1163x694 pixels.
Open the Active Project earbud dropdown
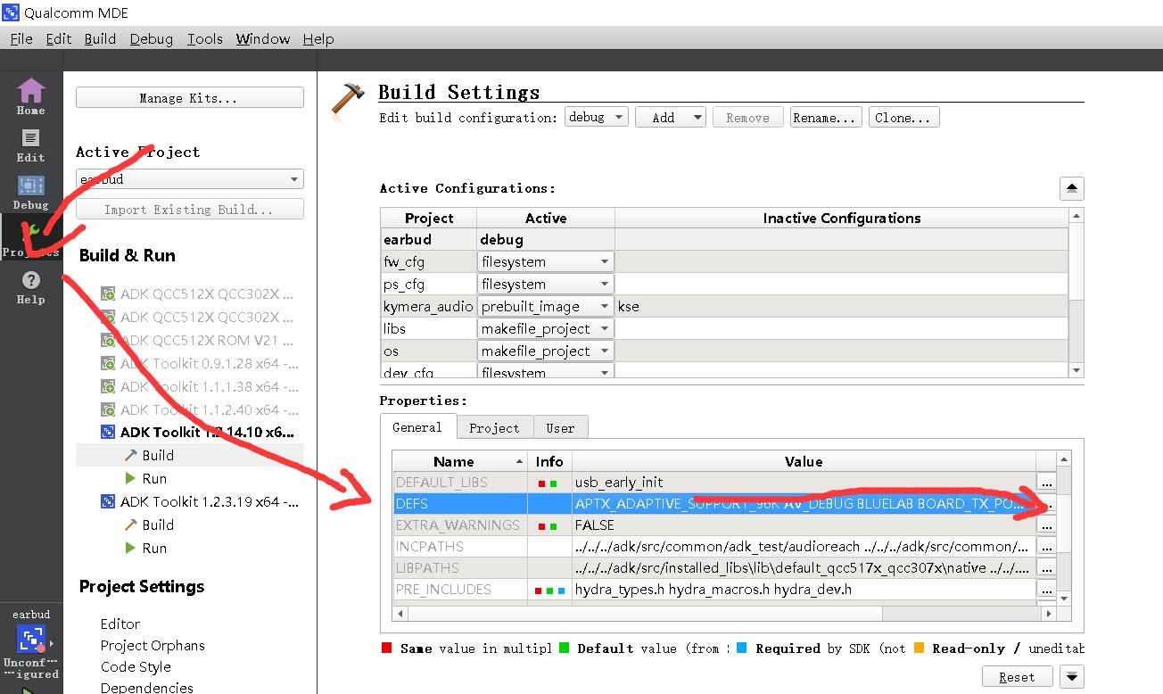click(189, 179)
